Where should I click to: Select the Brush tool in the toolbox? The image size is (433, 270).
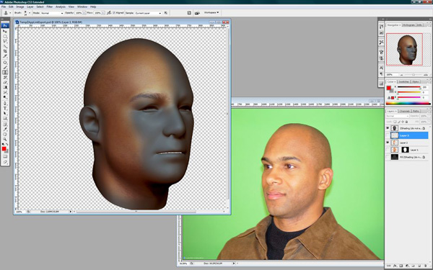tap(5, 68)
